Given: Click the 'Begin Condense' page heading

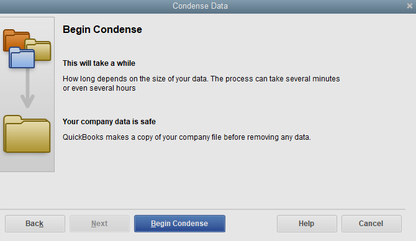Looking at the screenshot, I should 102,29.
